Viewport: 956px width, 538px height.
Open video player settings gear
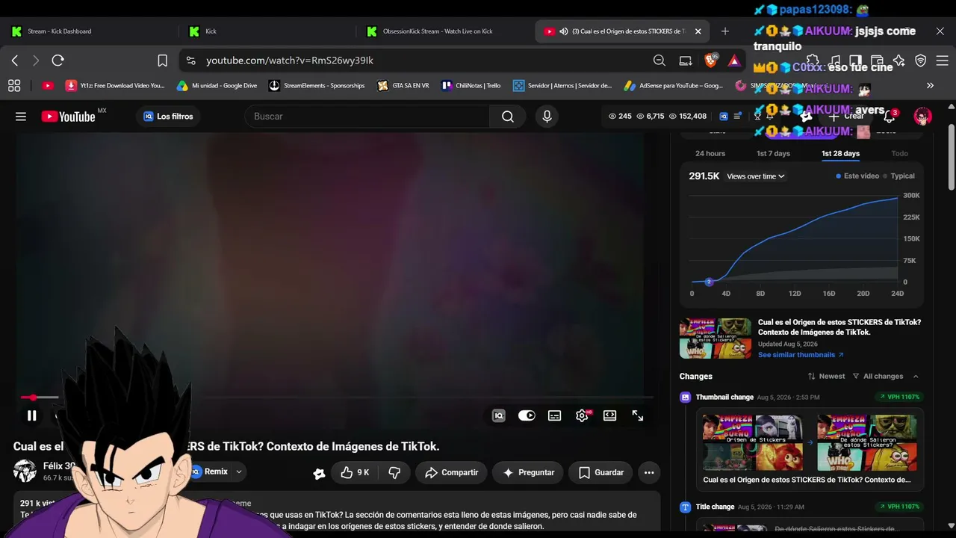[x=582, y=415]
